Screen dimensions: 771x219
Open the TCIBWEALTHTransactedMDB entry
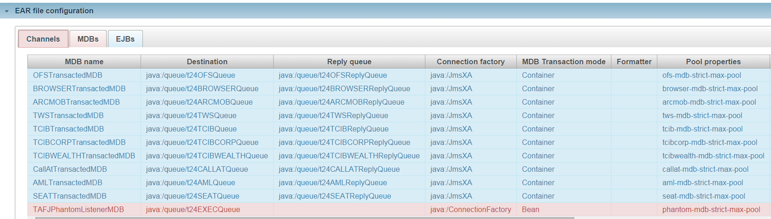[x=84, y=156]
